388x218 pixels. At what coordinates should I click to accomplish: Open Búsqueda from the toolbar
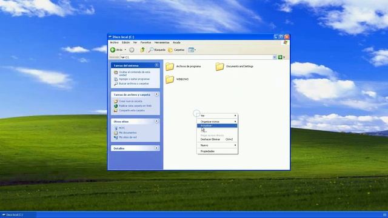coord(157,50)
